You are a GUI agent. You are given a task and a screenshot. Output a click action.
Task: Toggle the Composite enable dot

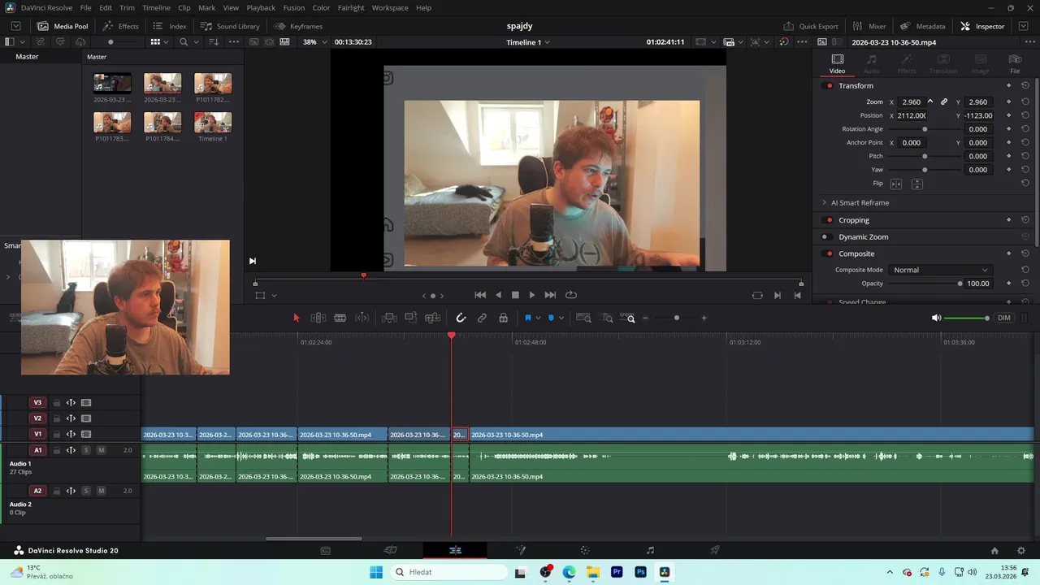[829, 253]
